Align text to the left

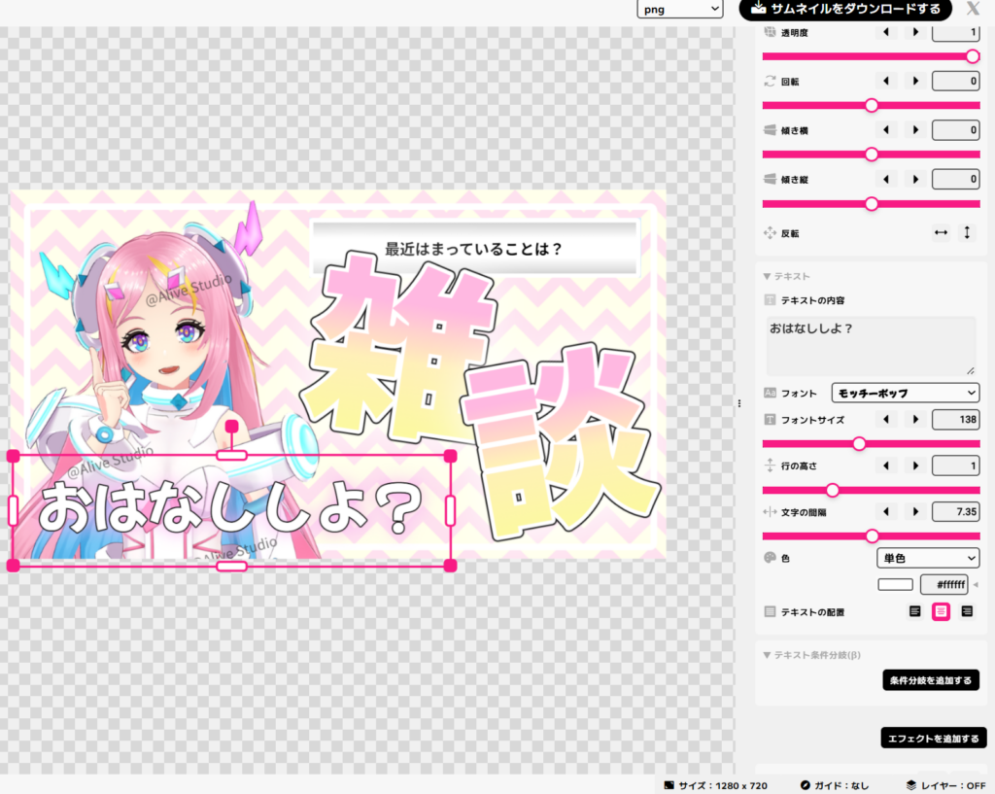click(914, 612)
